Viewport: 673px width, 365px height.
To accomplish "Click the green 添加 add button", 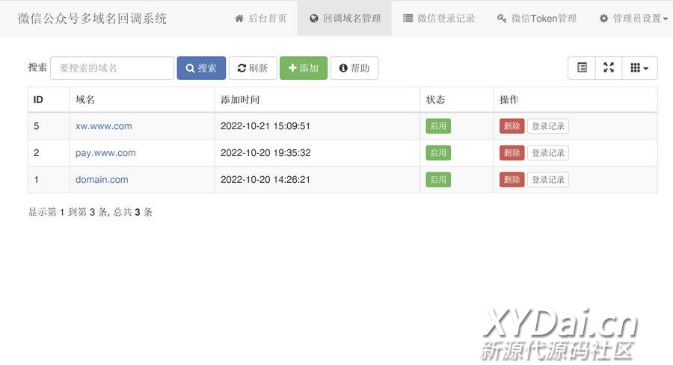I will click(x=304, y=68).
